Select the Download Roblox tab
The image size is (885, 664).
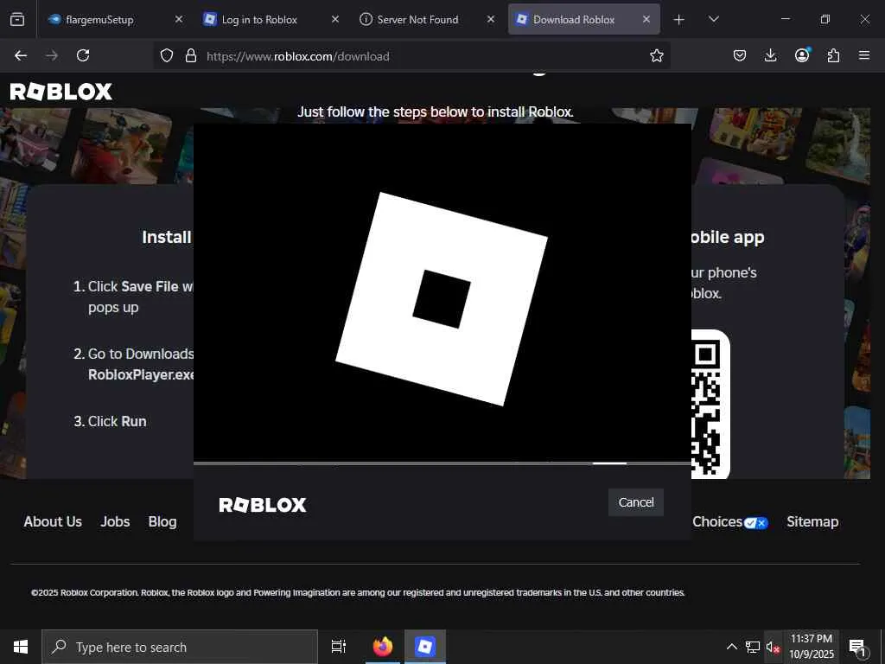coord(583,19)
